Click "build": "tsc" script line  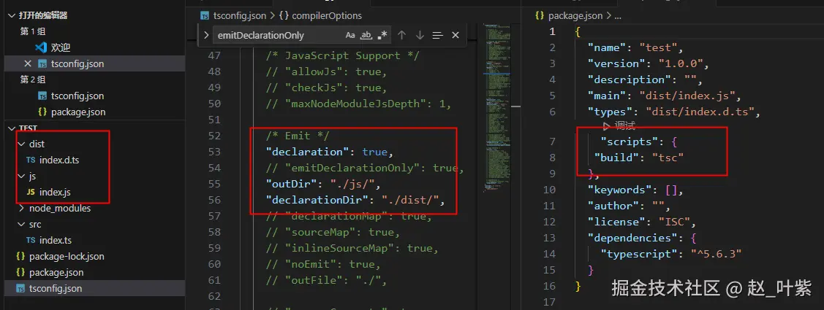pos(639,158)
